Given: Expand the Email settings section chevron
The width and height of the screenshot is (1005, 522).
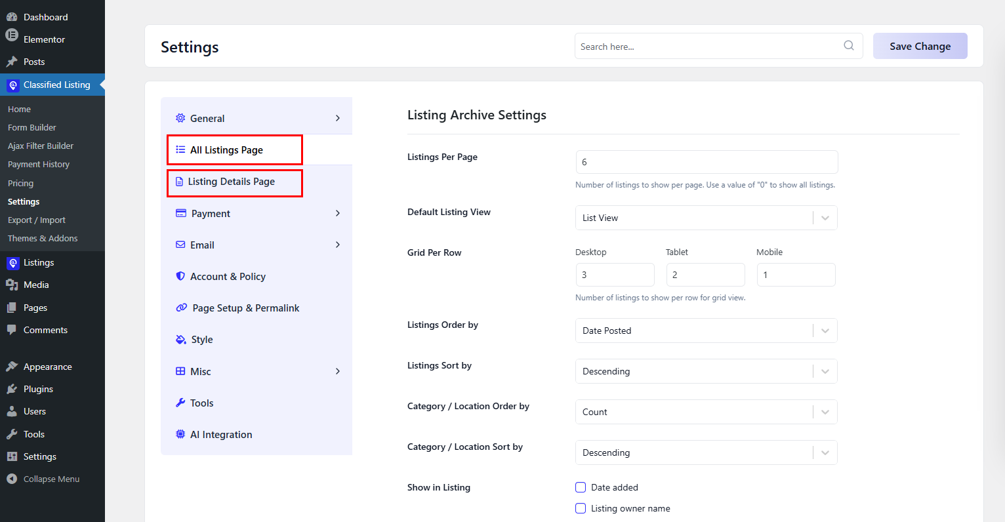Looking at the screenshot, I should (338, 245).
